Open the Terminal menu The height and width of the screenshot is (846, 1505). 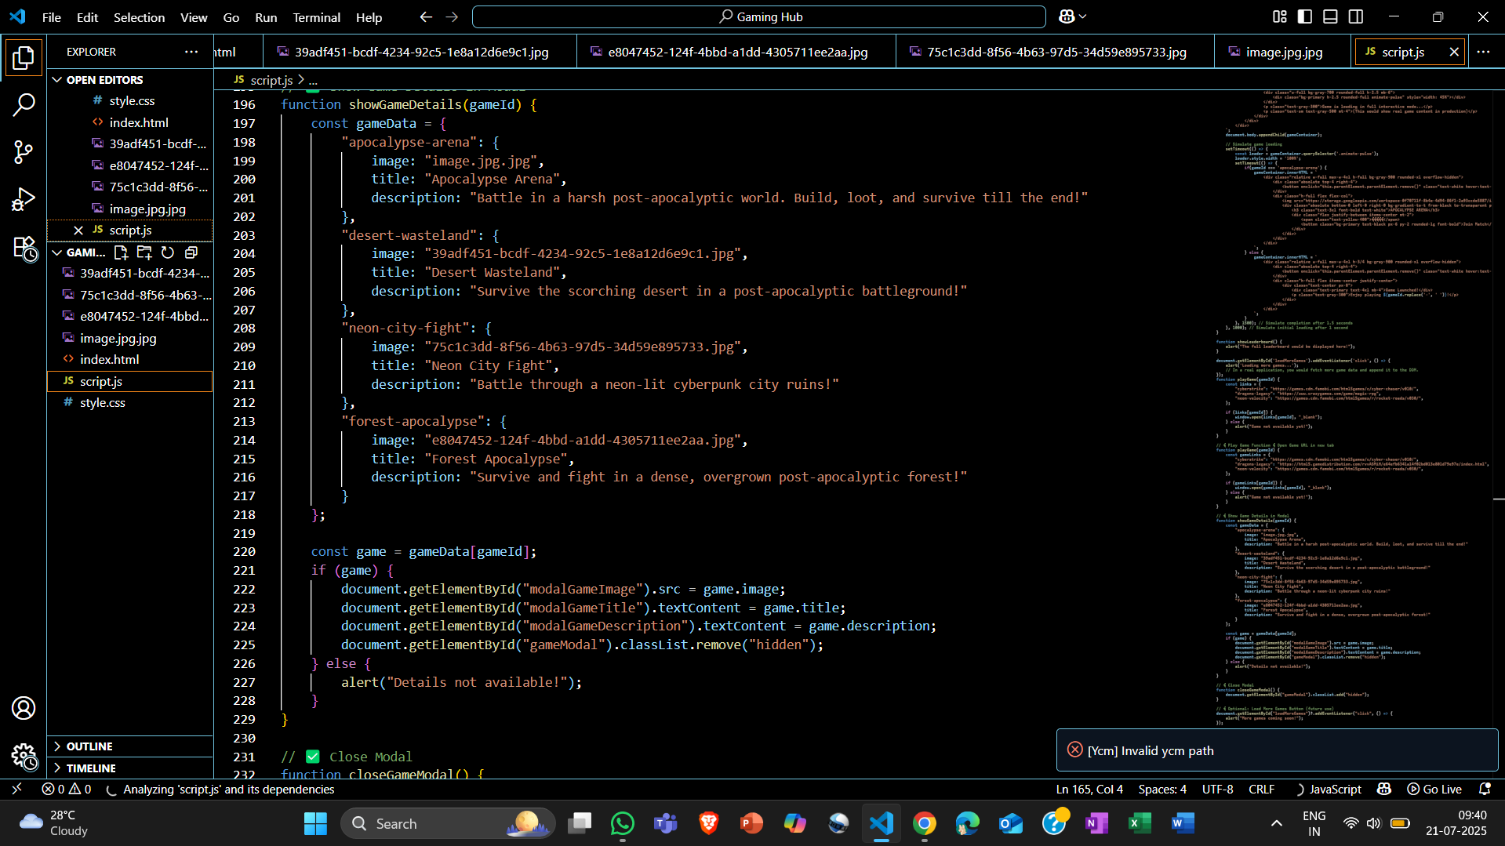tap(316, 17)
